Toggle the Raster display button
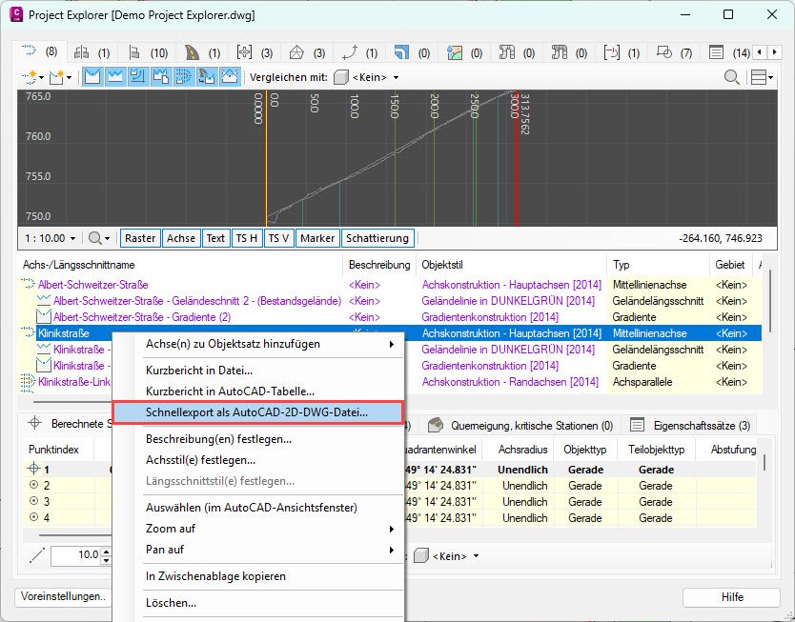 tap(140, 238)
